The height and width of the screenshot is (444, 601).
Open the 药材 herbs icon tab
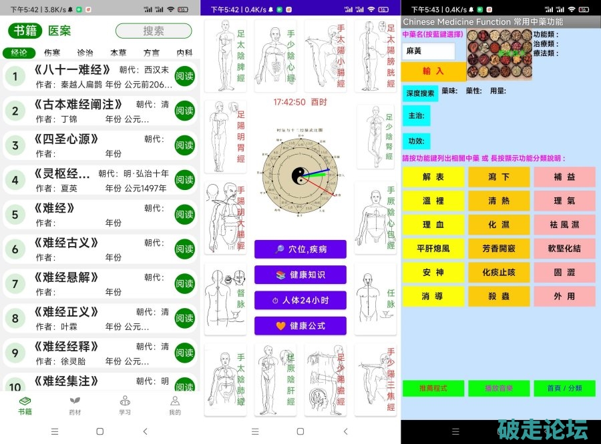coord(75,401)
